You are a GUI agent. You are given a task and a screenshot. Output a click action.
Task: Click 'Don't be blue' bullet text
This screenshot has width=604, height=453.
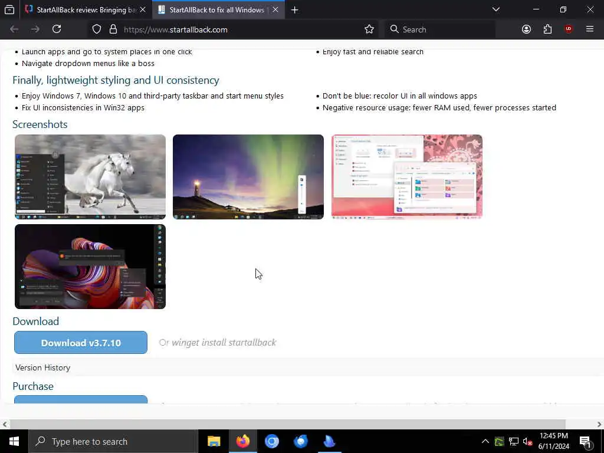[x=400, y=96]
